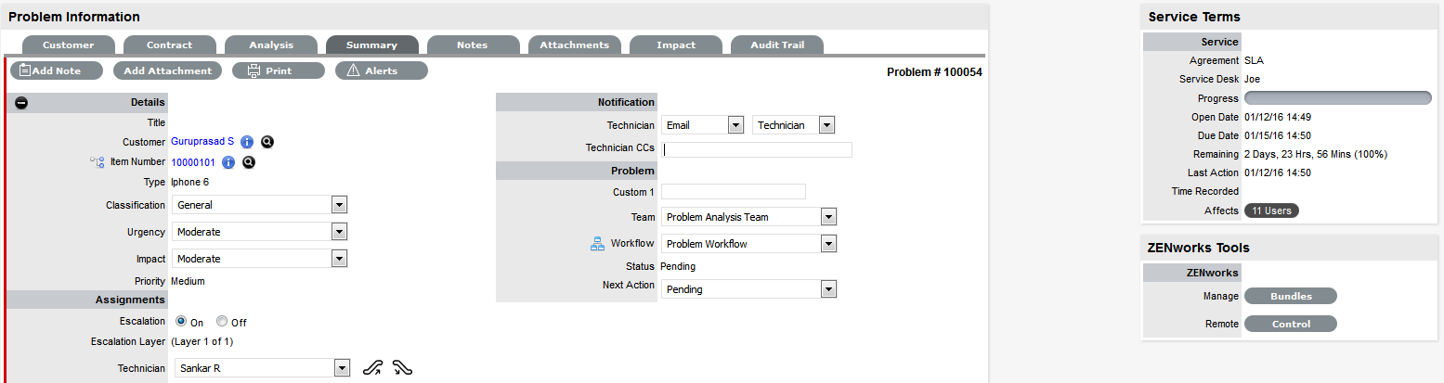Click Type value Iphone 6
The height and width of the screenshot is (383, 1444).
click(189, 182)
